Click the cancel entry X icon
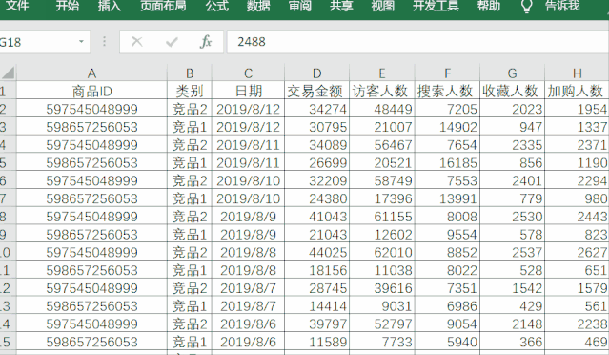The width and height of the screenshot is (609, 355). [136, 42]
